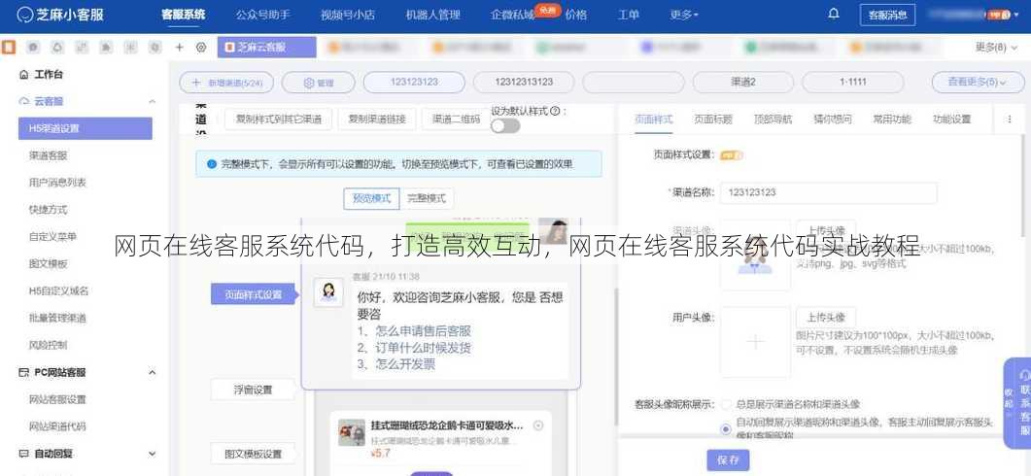The image size is (1031, 476).
Task: Open the 客服系统 top menu
Action: point(184,15)
